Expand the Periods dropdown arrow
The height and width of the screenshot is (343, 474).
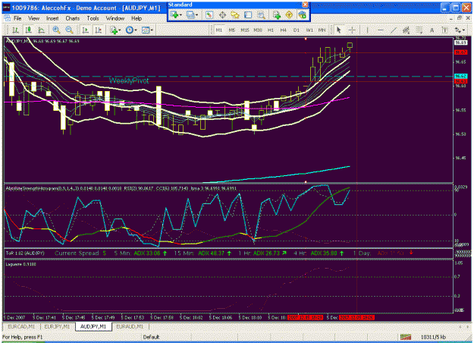click(x=136, y=30)
